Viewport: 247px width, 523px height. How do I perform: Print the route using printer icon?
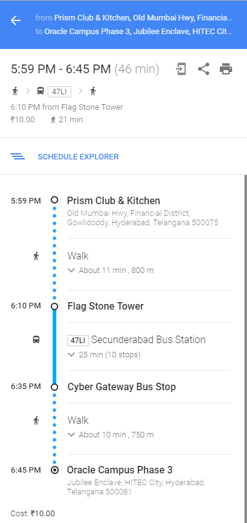click(226, 69)
